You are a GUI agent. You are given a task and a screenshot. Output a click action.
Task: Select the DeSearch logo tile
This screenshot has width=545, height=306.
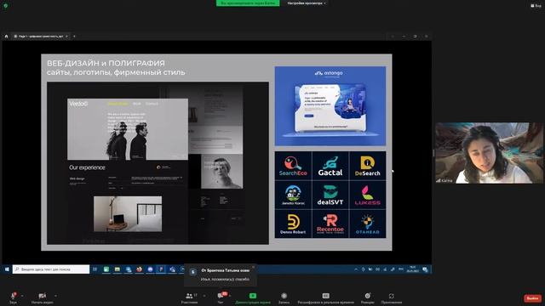[367, 166]
